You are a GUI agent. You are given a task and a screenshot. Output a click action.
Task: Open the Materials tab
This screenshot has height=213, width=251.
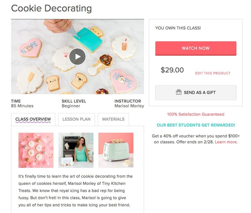(113, 119)
